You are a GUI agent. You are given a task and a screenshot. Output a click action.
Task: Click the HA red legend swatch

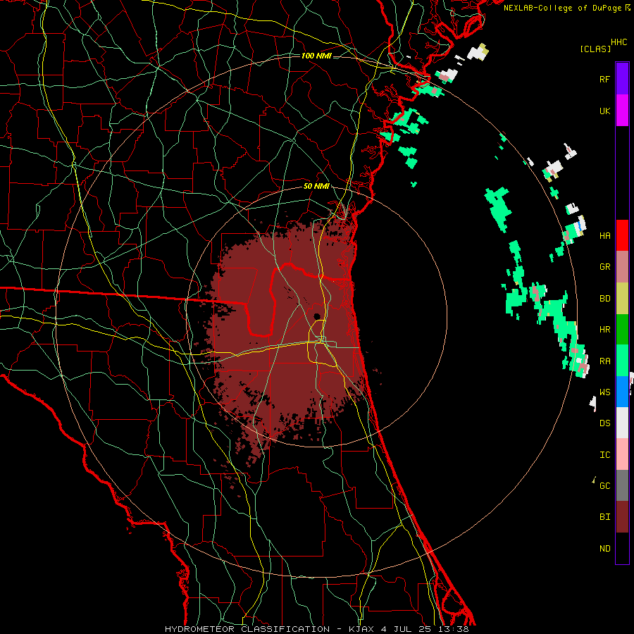click(x=622, y=235)
